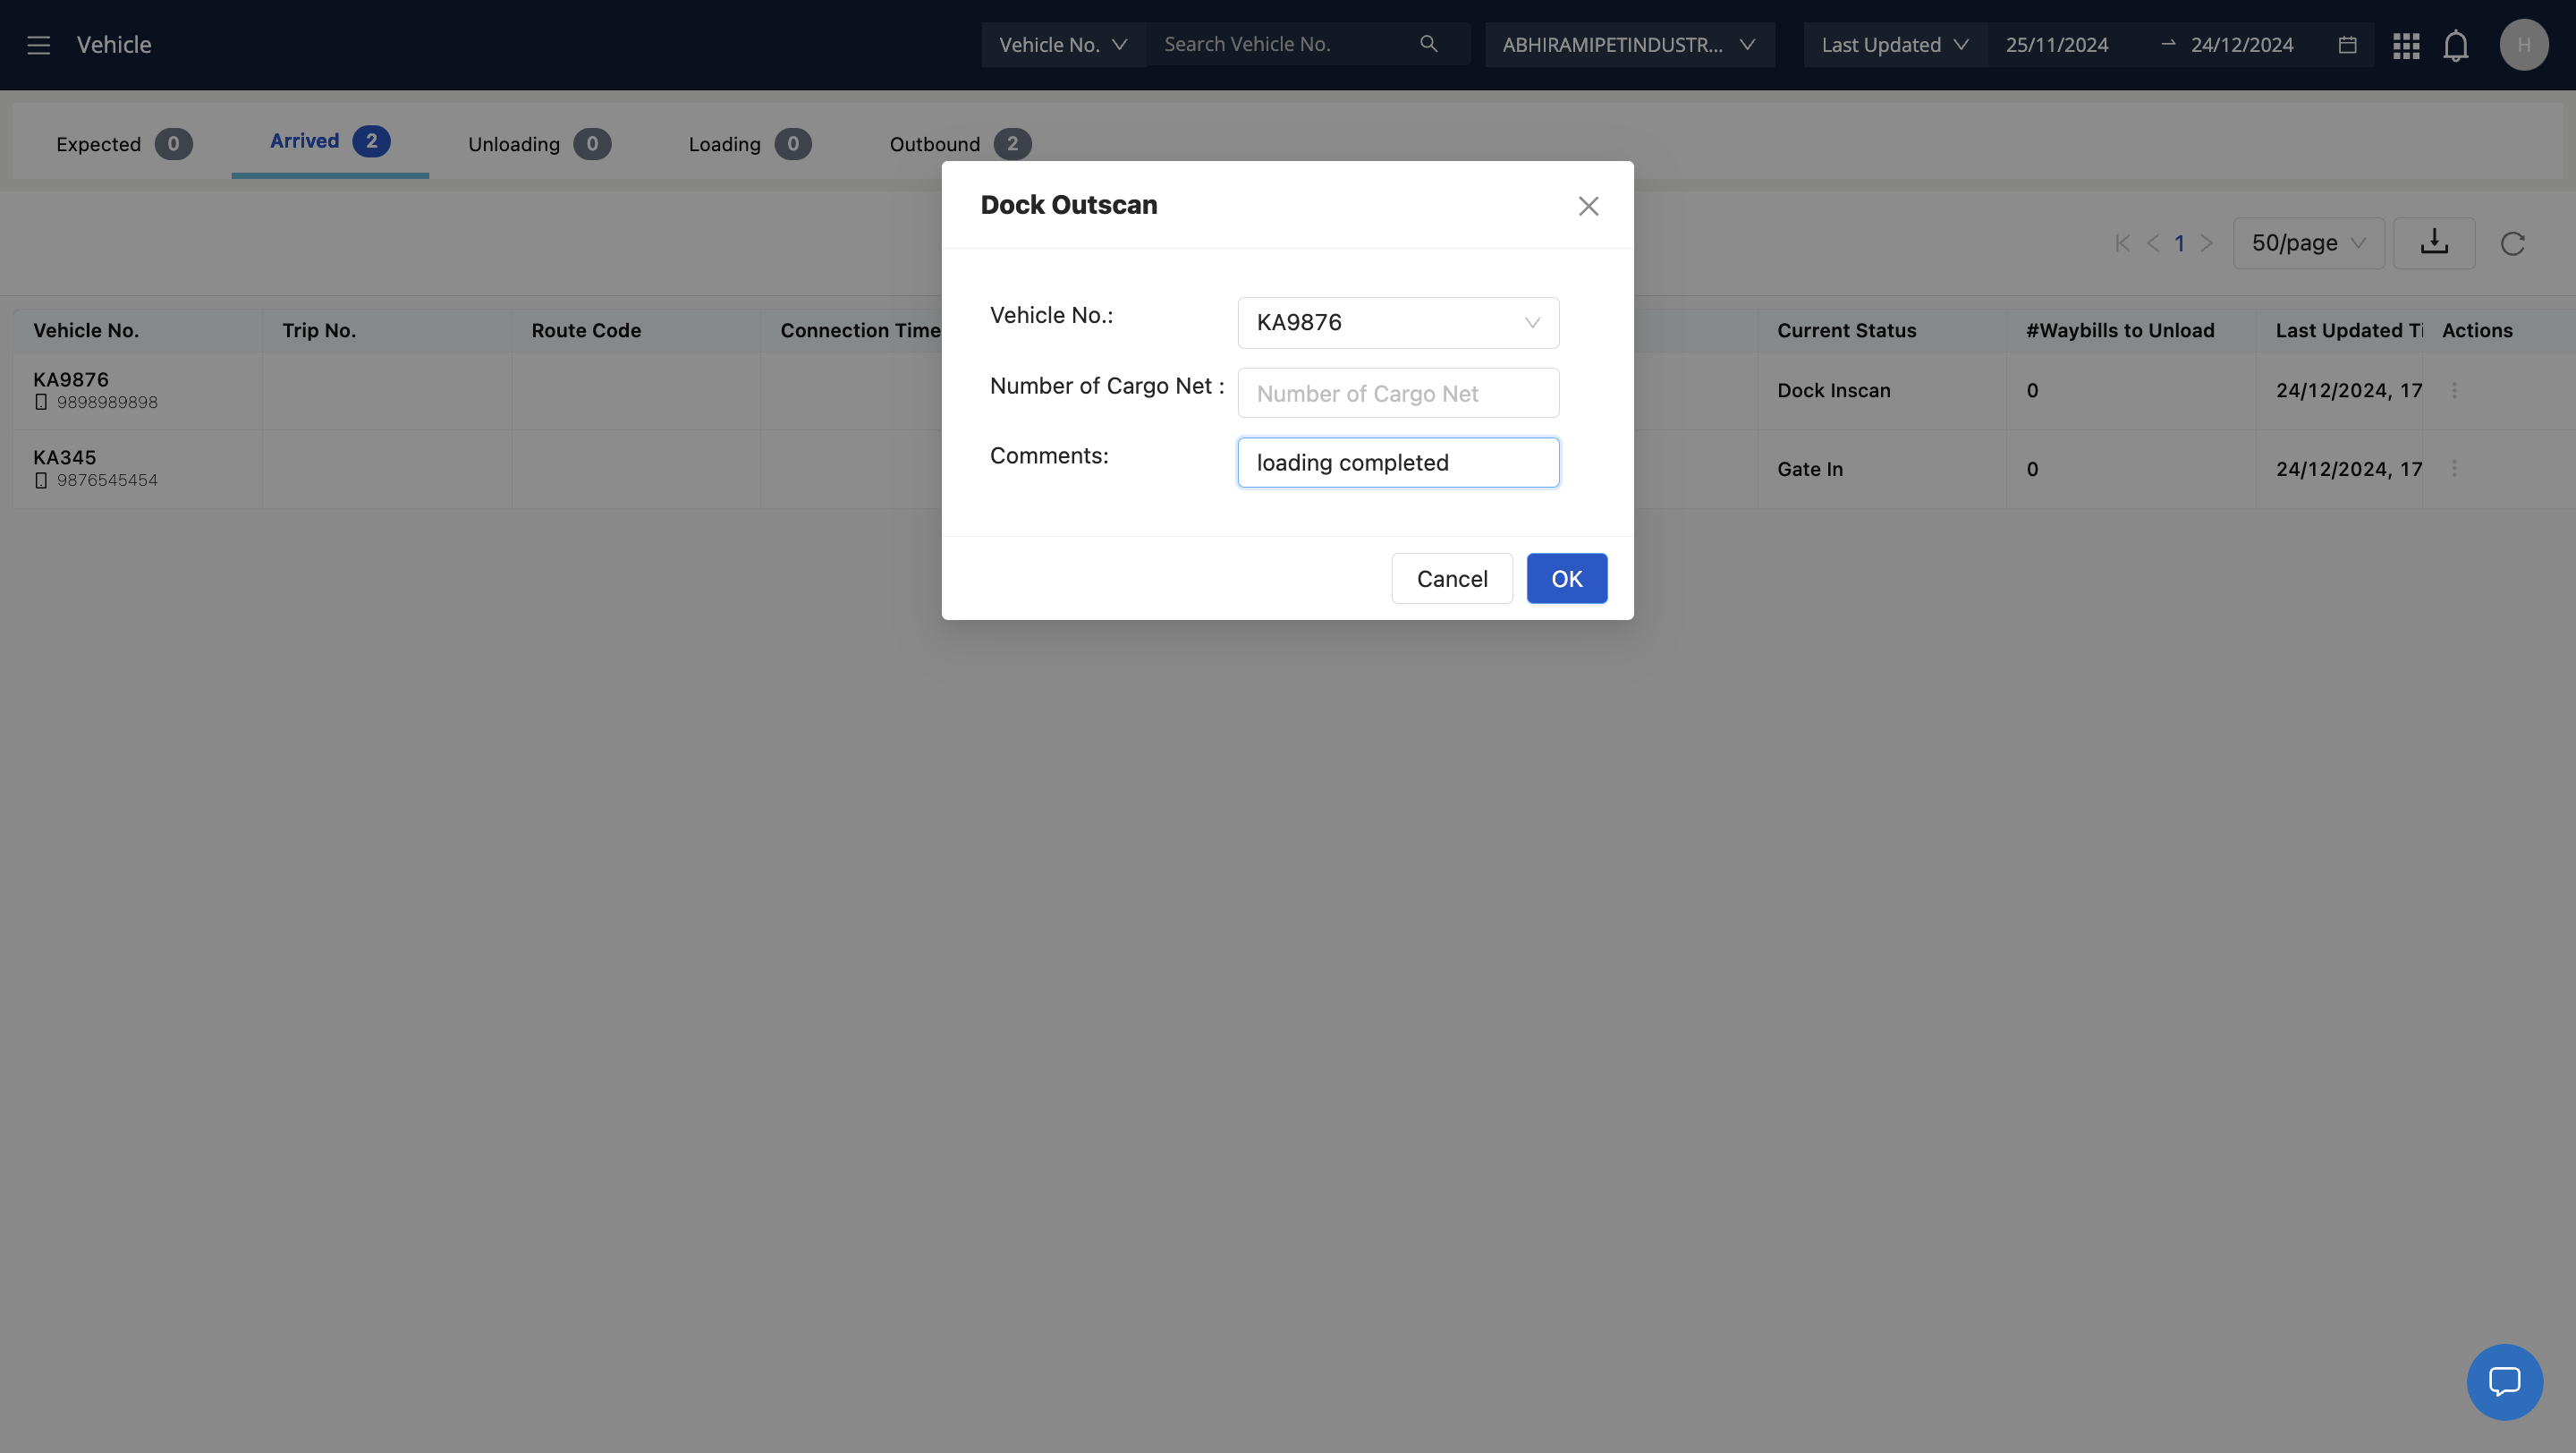Open Vehicle No. KA9876 dropdown in dialog

[1398, 322]
